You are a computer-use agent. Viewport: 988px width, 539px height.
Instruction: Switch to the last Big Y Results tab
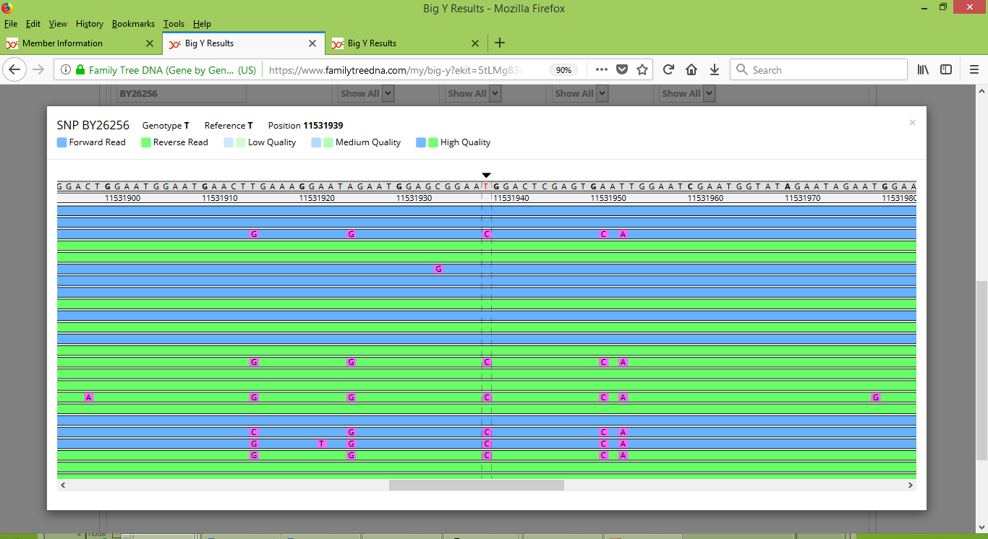pyautogui.click(x=406, y=43)
